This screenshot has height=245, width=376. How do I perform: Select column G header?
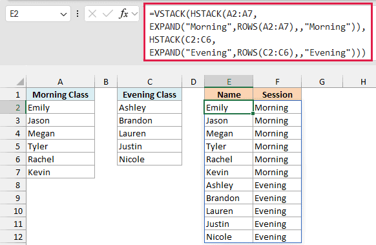click(x=322, y=82)
